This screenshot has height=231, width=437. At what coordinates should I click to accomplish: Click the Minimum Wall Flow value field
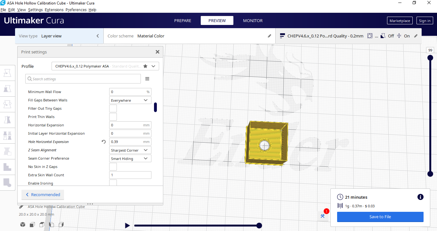coord(130,92)
